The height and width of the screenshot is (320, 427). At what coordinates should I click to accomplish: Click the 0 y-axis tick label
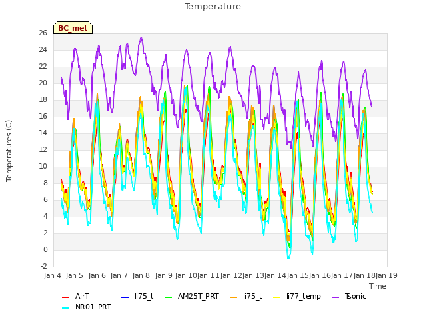pyautogui.click(x=45, y=249)
